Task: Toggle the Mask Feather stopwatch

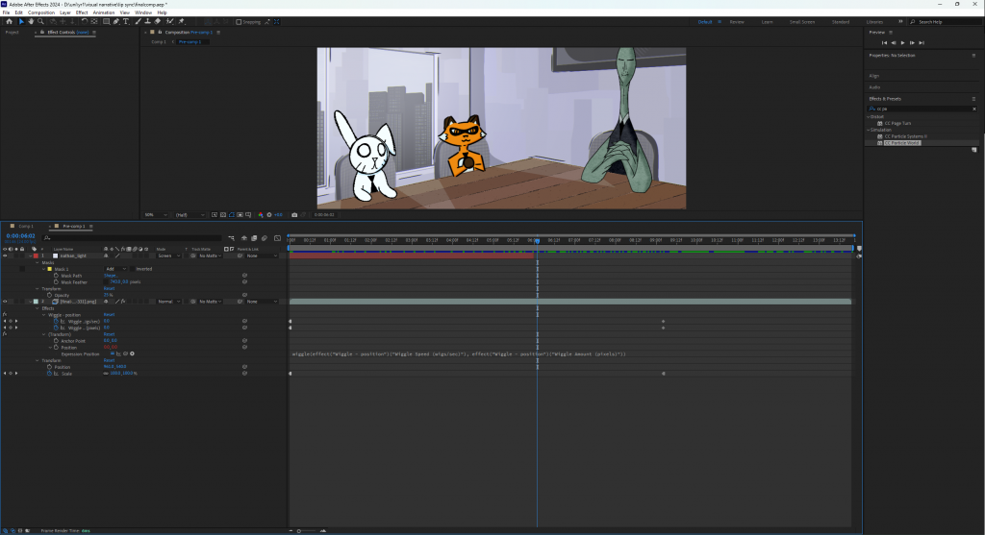Action: 56,281
